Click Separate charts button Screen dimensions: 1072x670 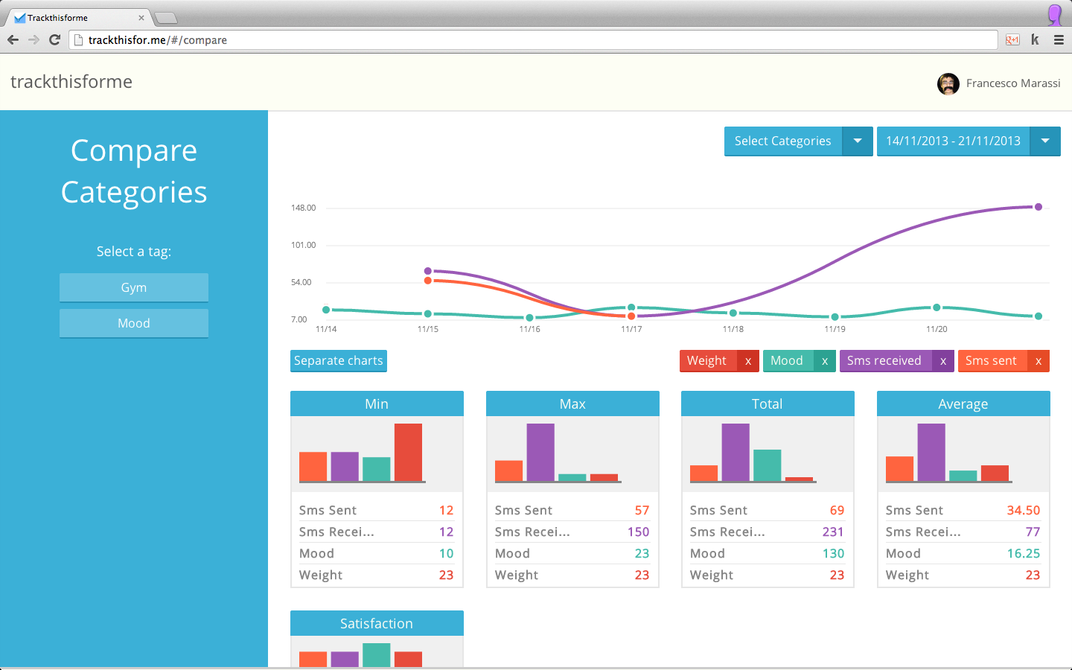click(339, 360)
